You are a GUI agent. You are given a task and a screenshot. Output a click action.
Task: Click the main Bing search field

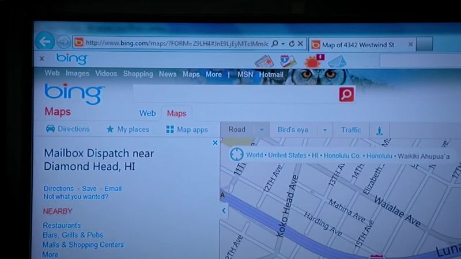[x=235, y=94]
